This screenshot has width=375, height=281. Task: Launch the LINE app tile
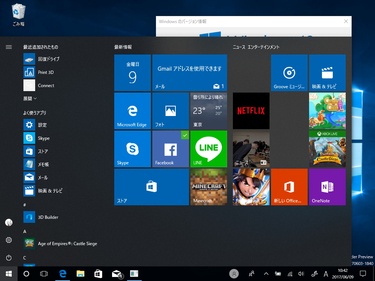(x=208, y=149)
